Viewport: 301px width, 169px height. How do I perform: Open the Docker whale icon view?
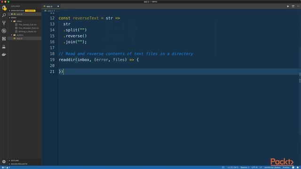(4, 54)
